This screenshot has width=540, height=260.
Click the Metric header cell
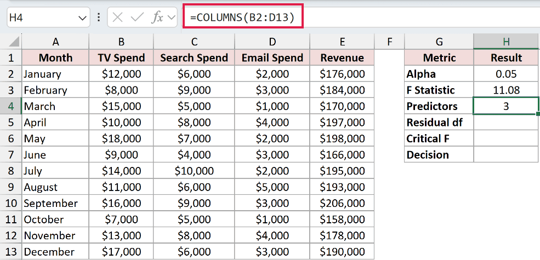[439, 58]
